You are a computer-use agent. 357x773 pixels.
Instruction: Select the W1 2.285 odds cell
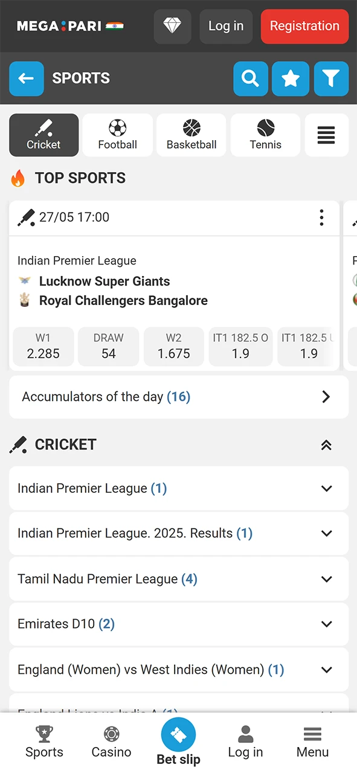pos(43,346)
